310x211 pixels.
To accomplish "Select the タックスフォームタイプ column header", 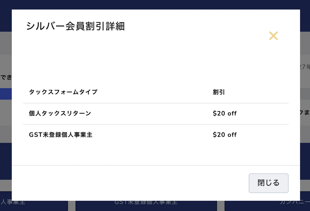I will pyautogui.click(x=63, y=92).
